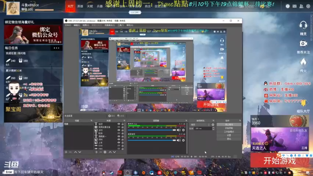This screenshot has width=313, height=176.
Task: Enable 工作室模式 in OBS controls
Action: [229, 132]
